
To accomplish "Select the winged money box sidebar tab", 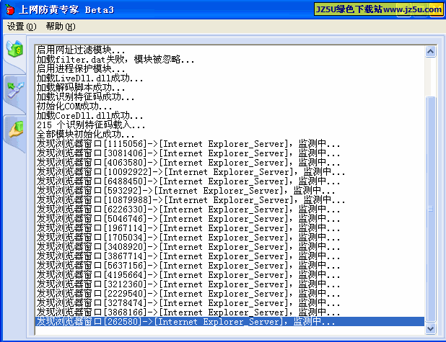I will pyautogui.click(x=15, y=49).
